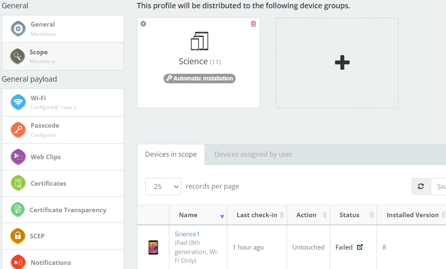The height and width of the screenshot is (269, 446).
Task: Click the Automatic installation badge
Action: [x=200, y=78]
